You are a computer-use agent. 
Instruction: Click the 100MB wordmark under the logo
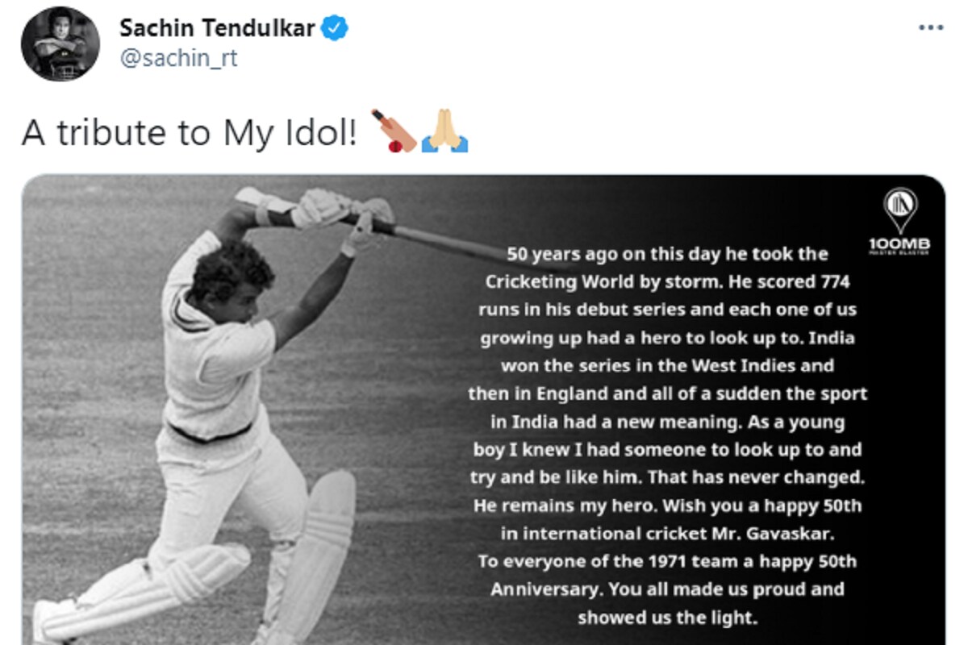[899, 244]
